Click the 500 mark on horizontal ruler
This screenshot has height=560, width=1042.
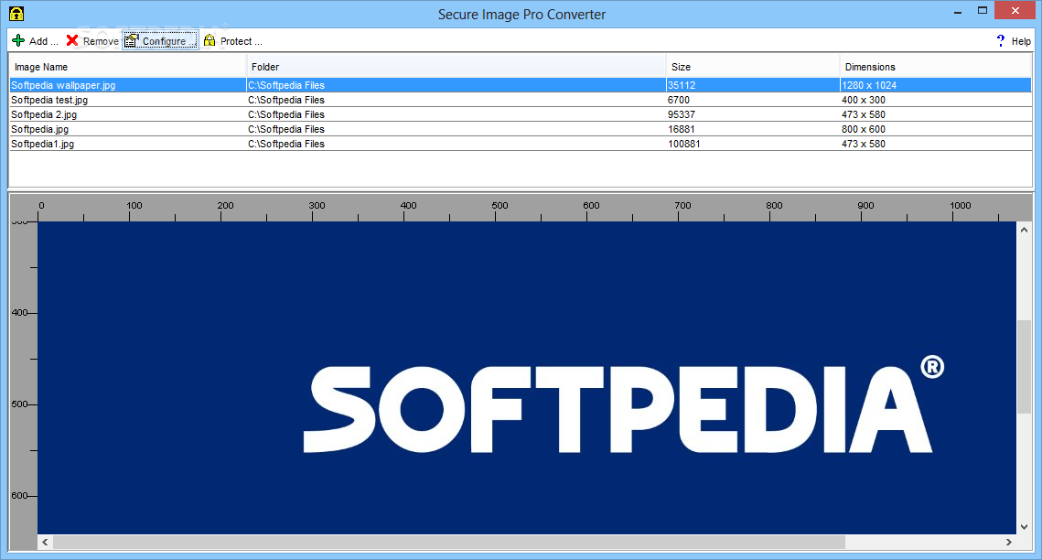coord(500,206)
